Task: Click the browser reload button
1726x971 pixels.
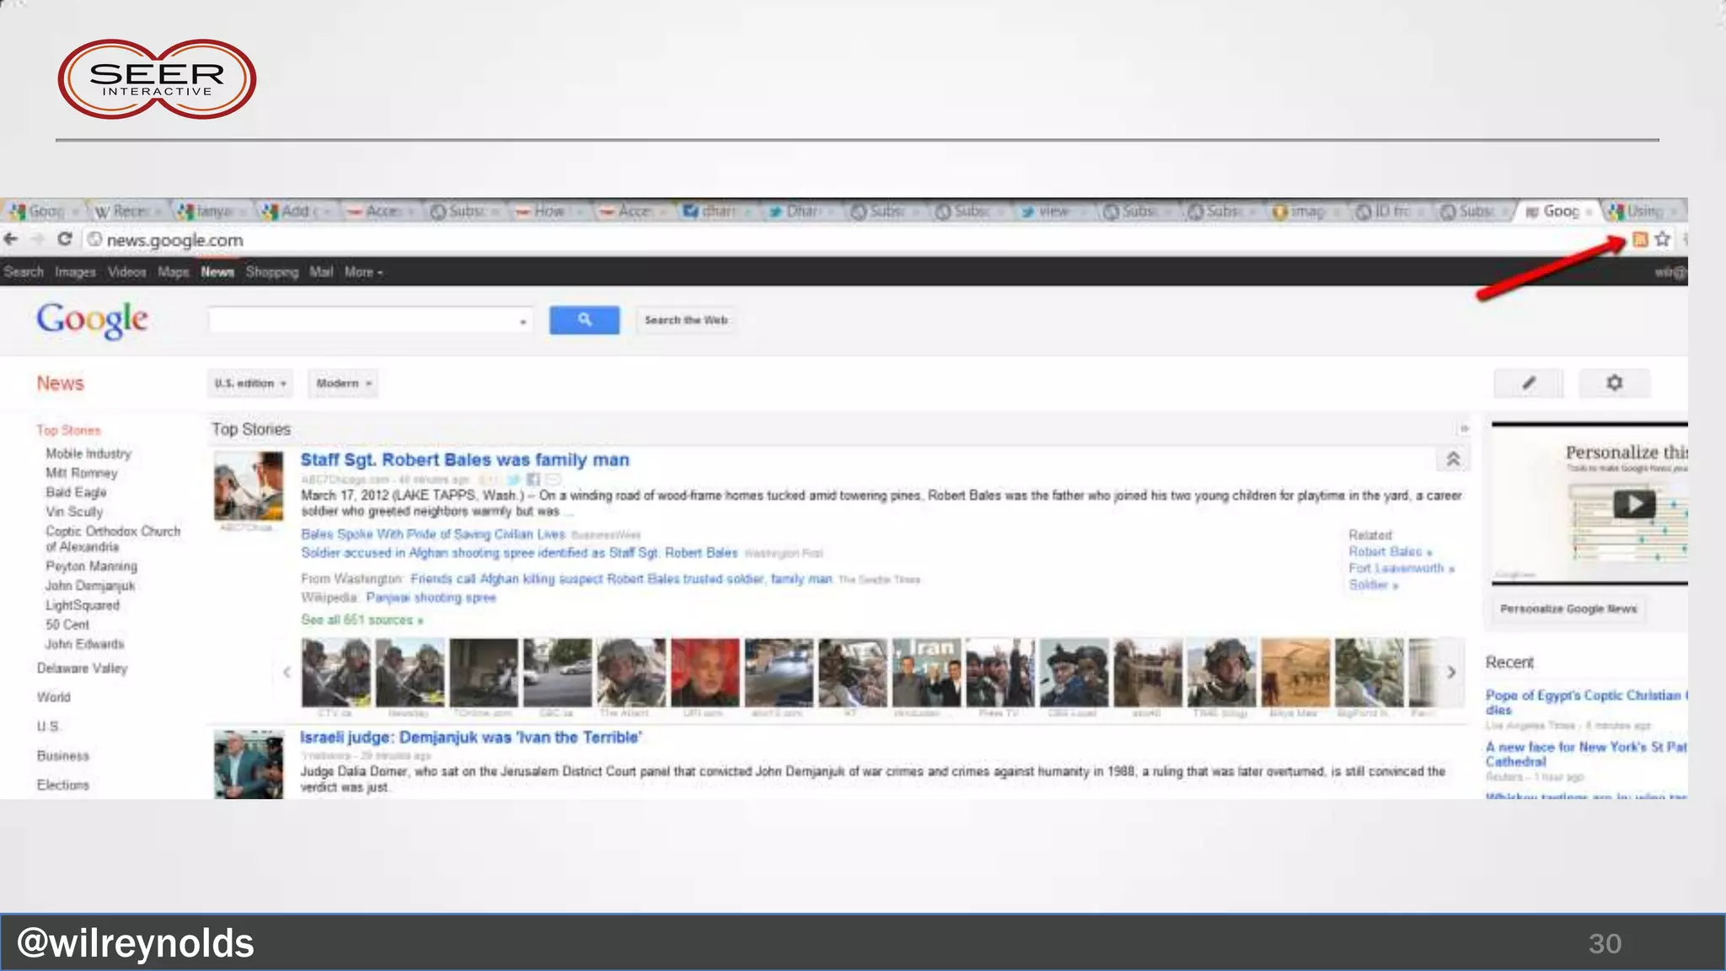Action: [64, 239]
